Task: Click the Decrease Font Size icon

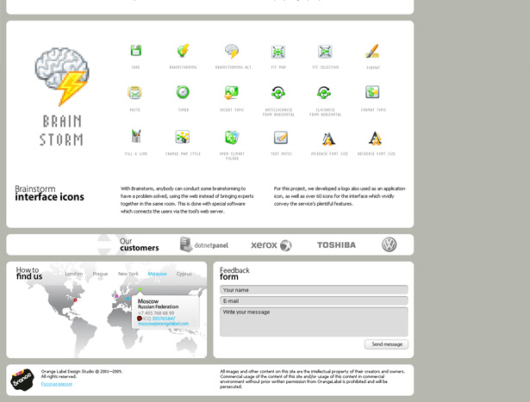Action: (x=375, y=139)
